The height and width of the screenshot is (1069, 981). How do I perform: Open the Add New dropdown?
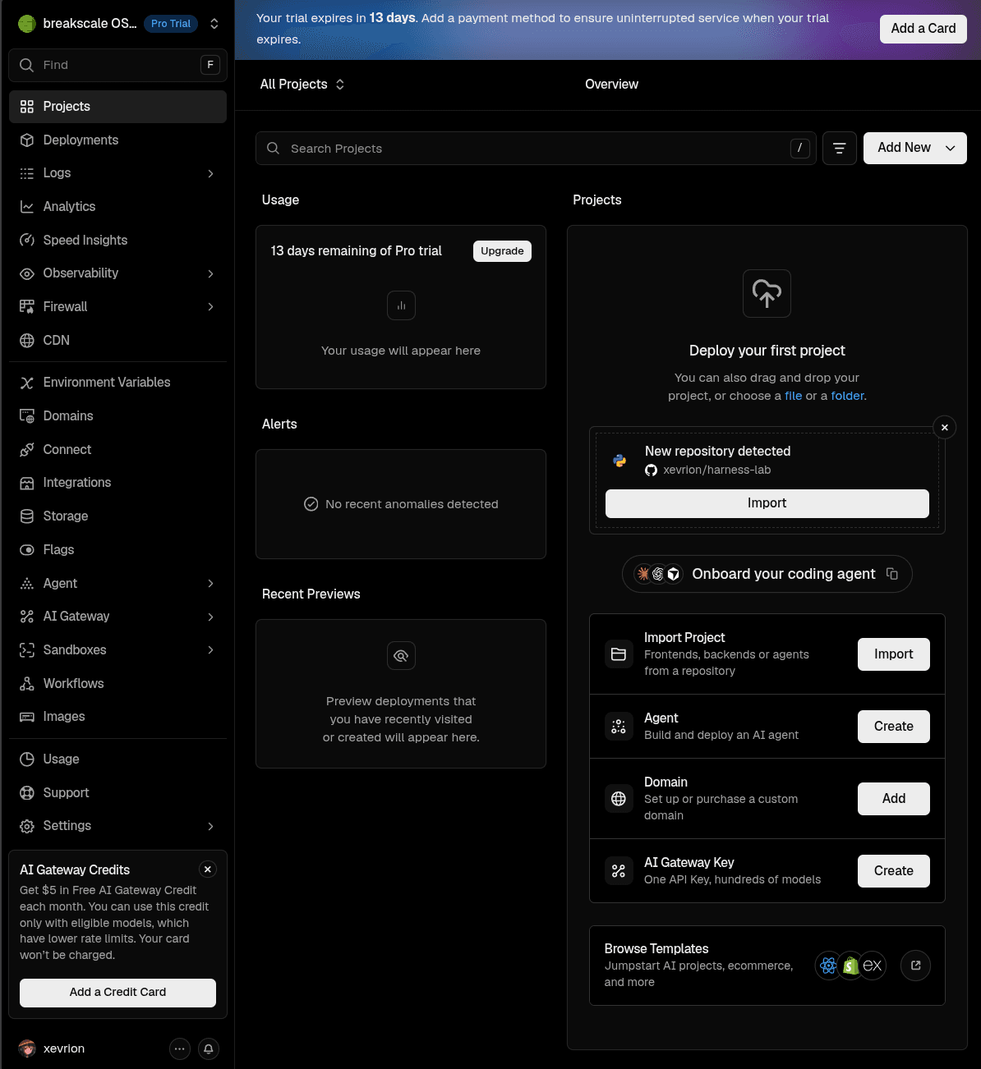[x=914, y=148]
